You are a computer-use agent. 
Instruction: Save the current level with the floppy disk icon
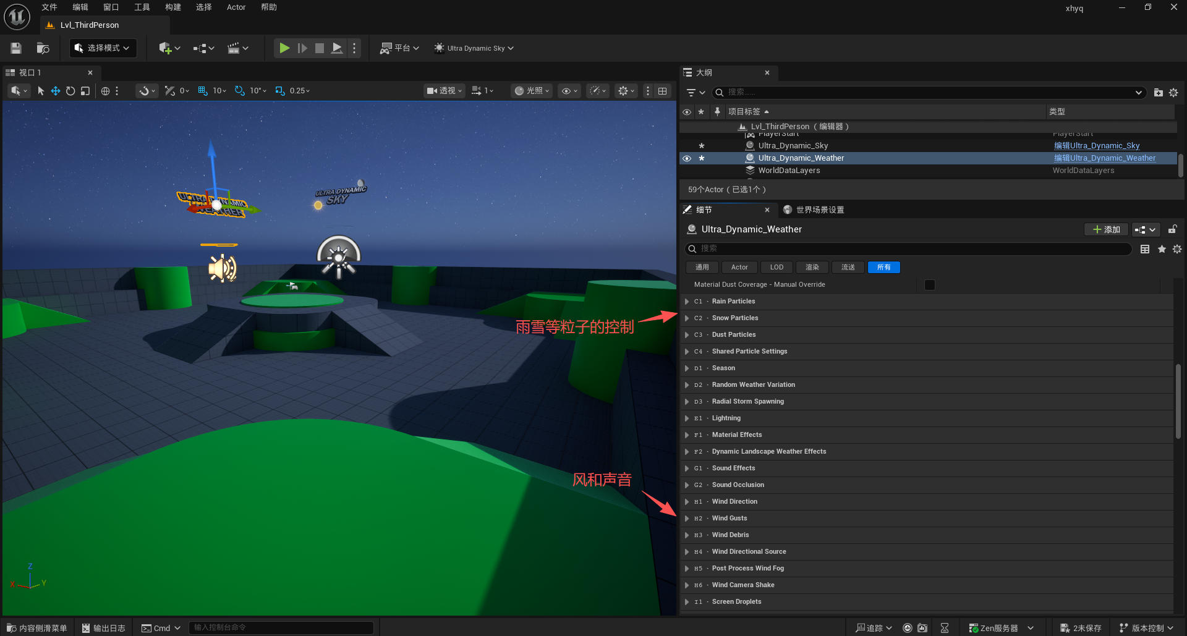click(16, 48)
